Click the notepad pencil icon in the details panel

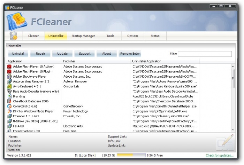225,142
